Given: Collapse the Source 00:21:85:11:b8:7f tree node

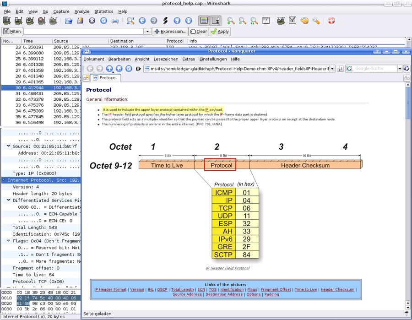Looking at the screenshot, I should [x=8, y=146].
